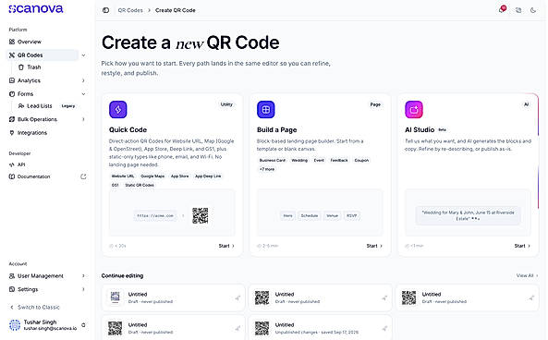Click the https://acme.com preview field
The image size is (548, 340).
[x=155, y=215]
